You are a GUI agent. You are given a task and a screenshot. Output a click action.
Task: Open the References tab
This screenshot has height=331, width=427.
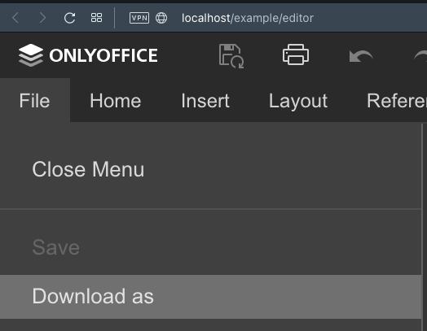397,101
